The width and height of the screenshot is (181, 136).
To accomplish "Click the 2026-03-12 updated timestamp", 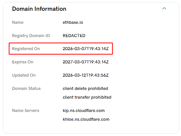I will (86, 75).
